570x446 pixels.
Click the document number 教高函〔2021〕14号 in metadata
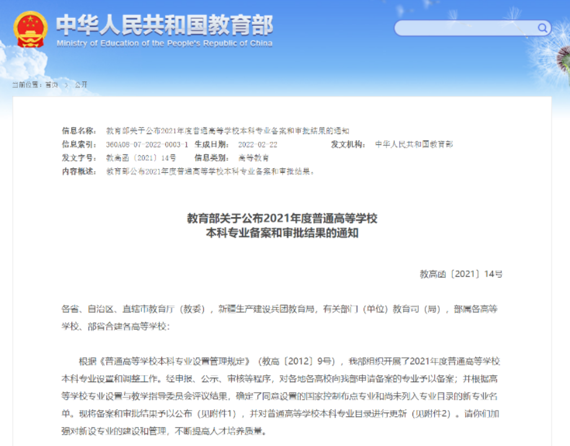(141, 158)
